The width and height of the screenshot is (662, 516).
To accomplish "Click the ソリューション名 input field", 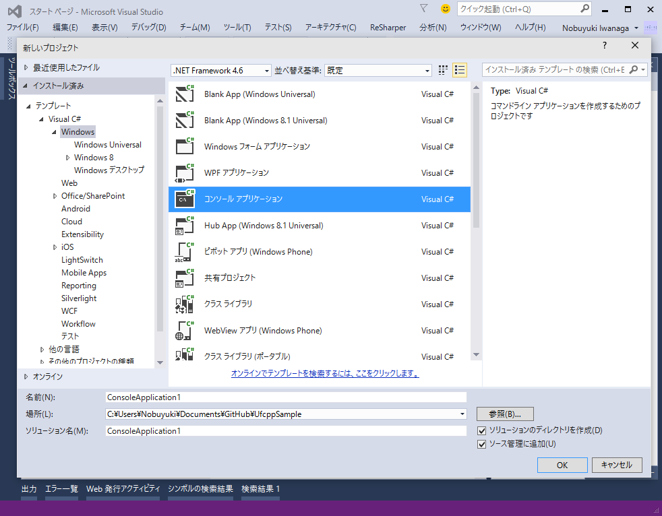I will coord(286,430).
